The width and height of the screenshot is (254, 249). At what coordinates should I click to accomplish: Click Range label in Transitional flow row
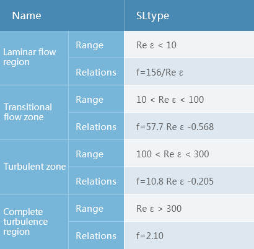[96, 99]
